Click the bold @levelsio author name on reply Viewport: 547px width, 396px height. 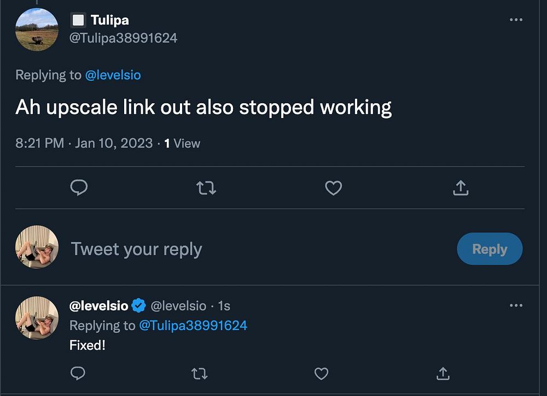pos(100,306)
